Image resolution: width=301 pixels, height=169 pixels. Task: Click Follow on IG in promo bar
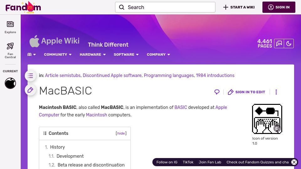click(167, 162)
